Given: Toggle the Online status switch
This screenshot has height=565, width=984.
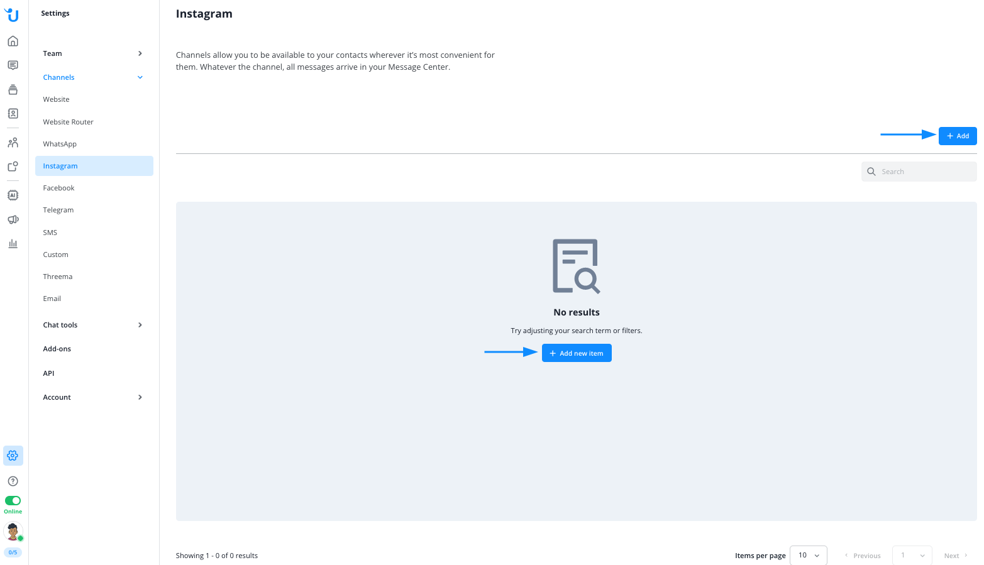Looking at the screenshot, I should click(x=13, y=501).
